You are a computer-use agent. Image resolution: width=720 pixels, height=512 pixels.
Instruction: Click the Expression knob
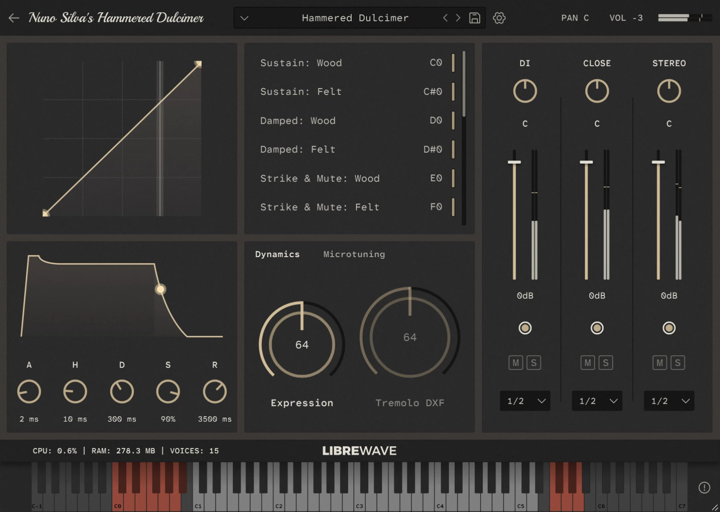pos(302,340)
